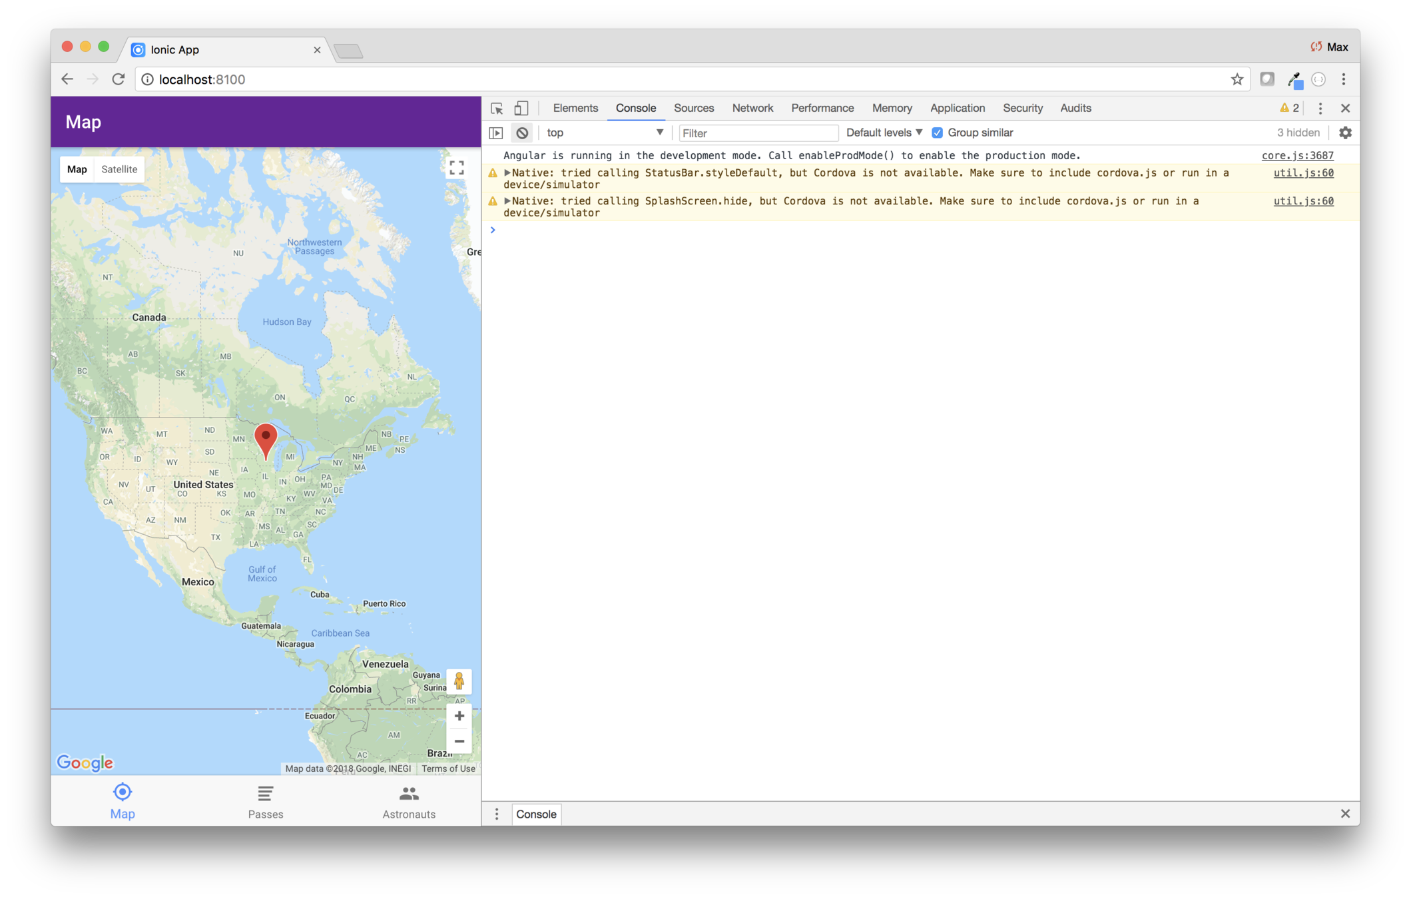Open the core.js:3687 source link
This screenshot has width=1411, height=899.
[1297, 156]
